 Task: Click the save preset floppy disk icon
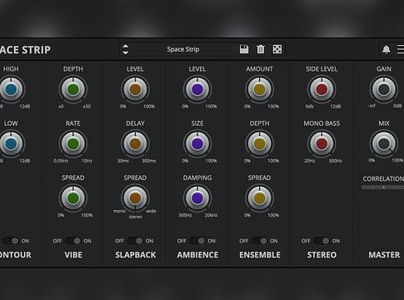click(244, 49)
